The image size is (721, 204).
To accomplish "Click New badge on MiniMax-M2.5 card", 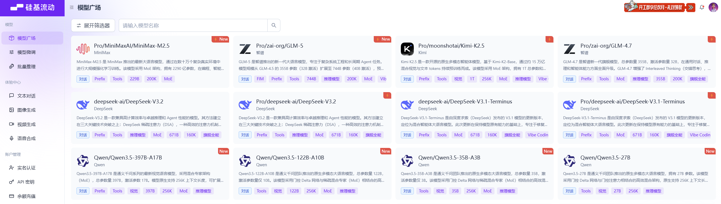I will pos(220,39).
